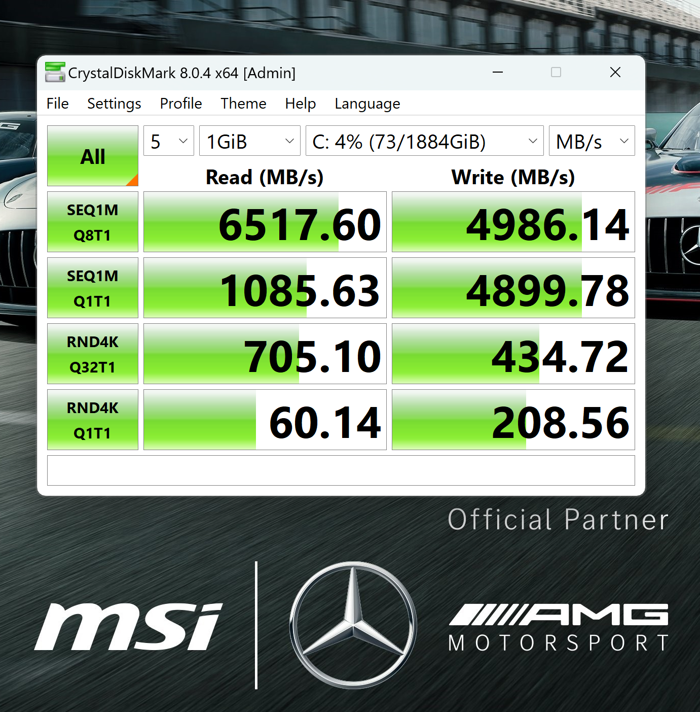Click the 1085.63 read result
This screenshot has height=712, width=700.
pyautogui.click(x=265, y=288)
